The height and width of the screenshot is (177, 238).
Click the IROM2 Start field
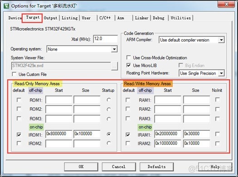click(59, 144)
